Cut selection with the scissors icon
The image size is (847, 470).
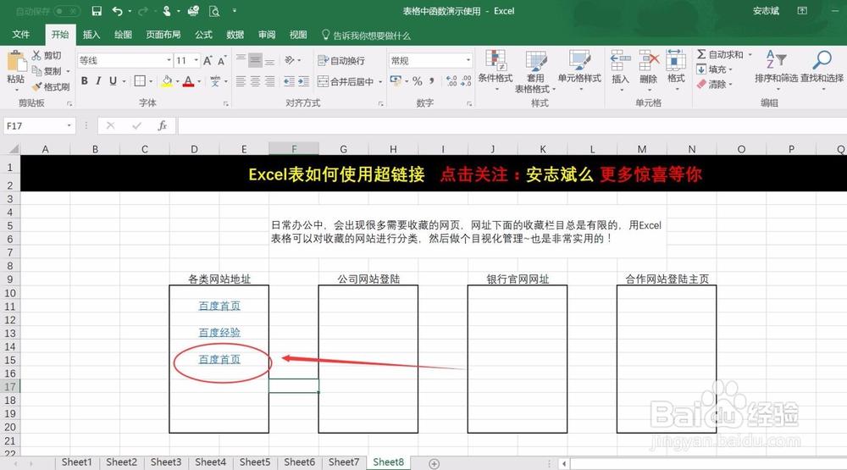36,55
